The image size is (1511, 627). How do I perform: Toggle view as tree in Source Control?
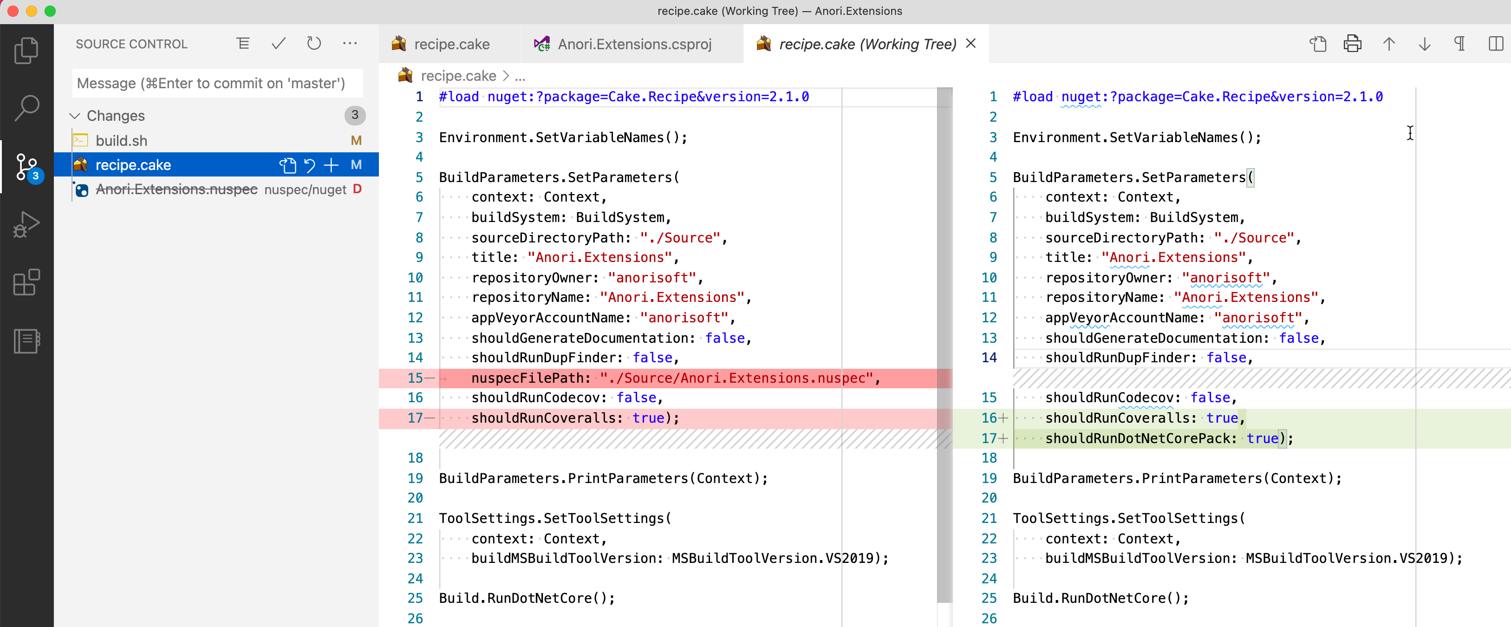tap(243, 43)
